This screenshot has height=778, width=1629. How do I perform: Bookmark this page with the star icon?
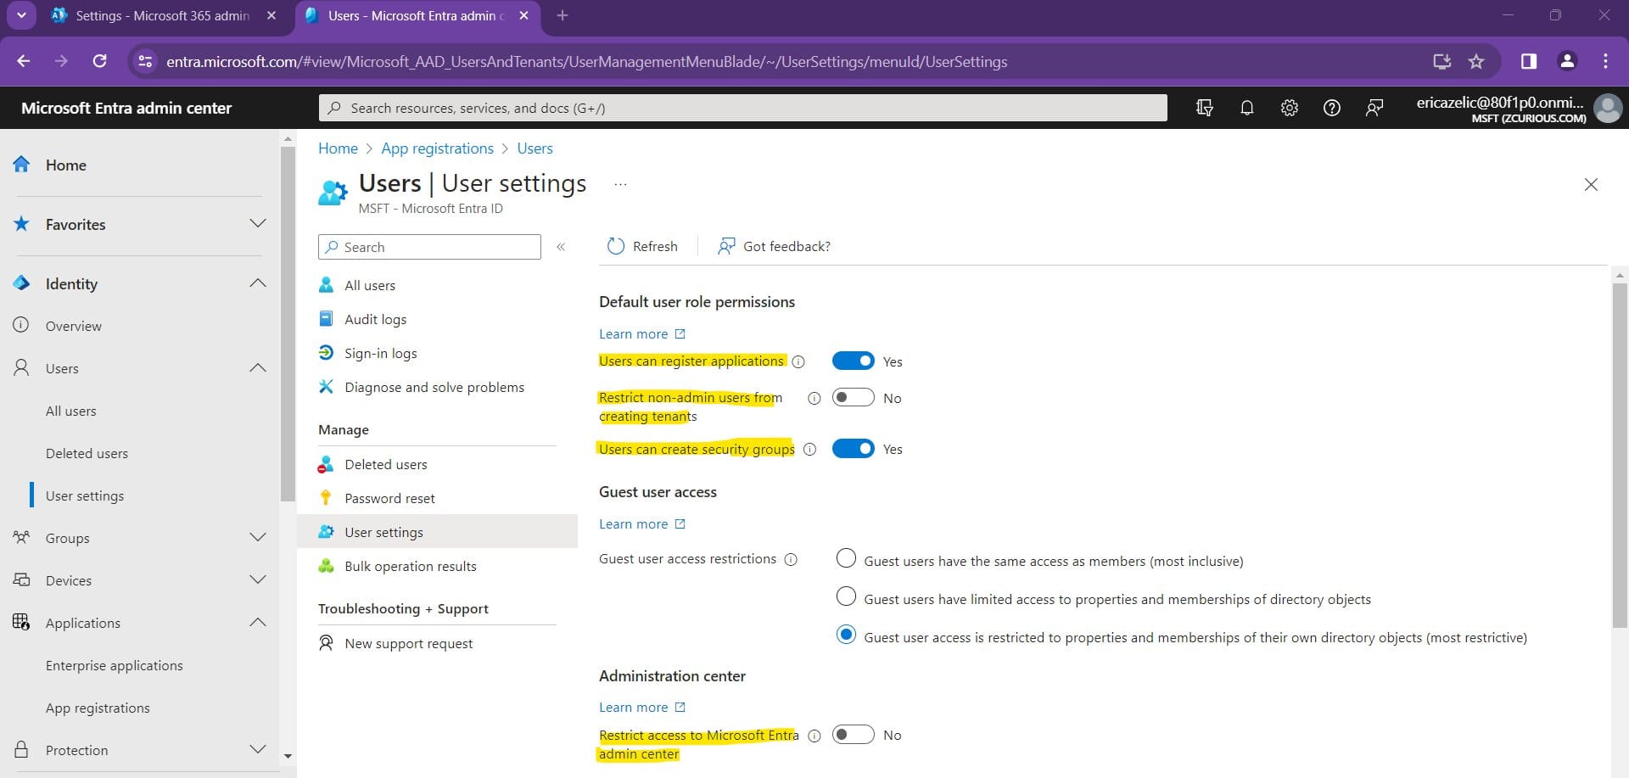pyautogui.click(x=1476, y=61)
